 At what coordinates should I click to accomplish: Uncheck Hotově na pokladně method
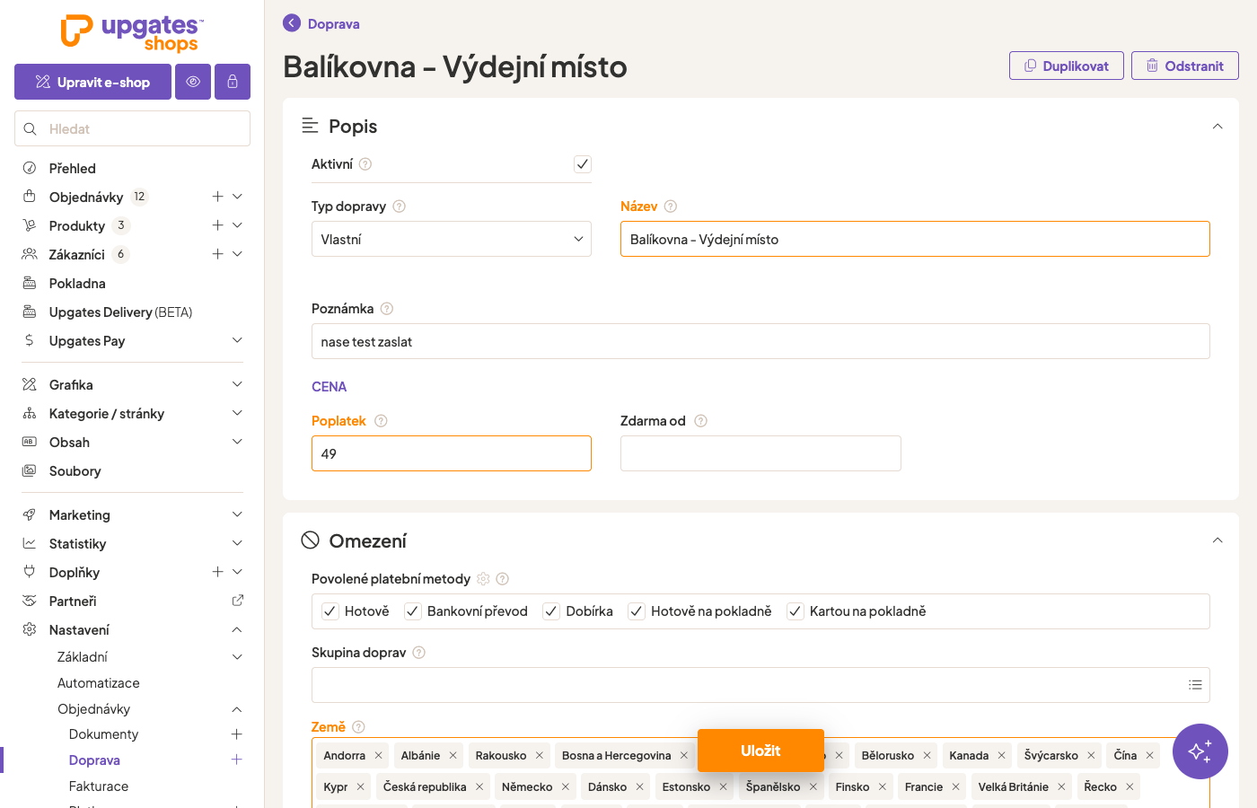tap(637, 611)
